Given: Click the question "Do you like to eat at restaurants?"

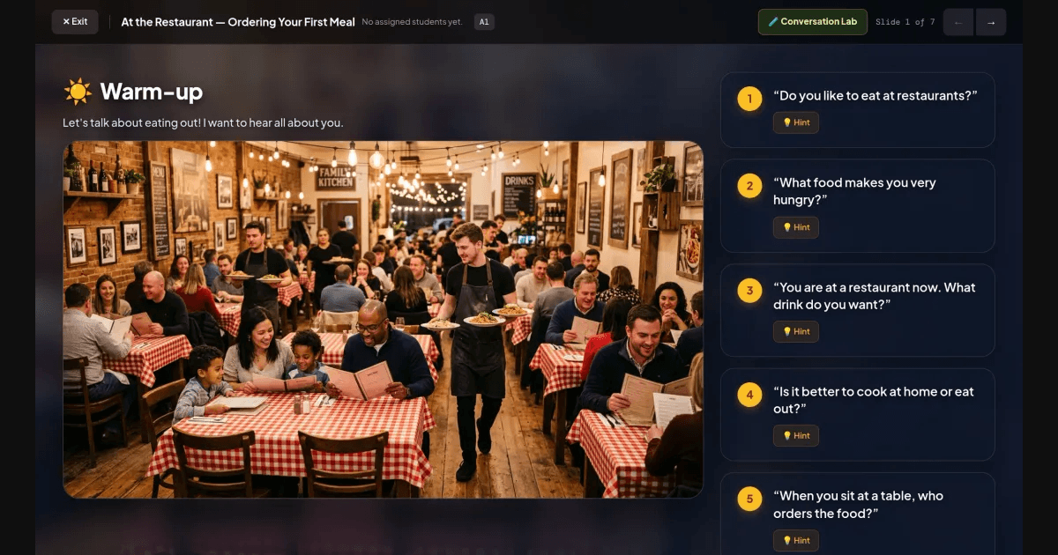Looking at the screenshot, I should click(875, 95).
